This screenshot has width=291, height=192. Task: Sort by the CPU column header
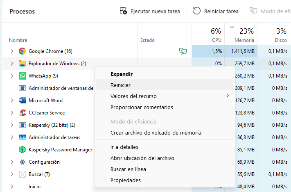point(217,40)
